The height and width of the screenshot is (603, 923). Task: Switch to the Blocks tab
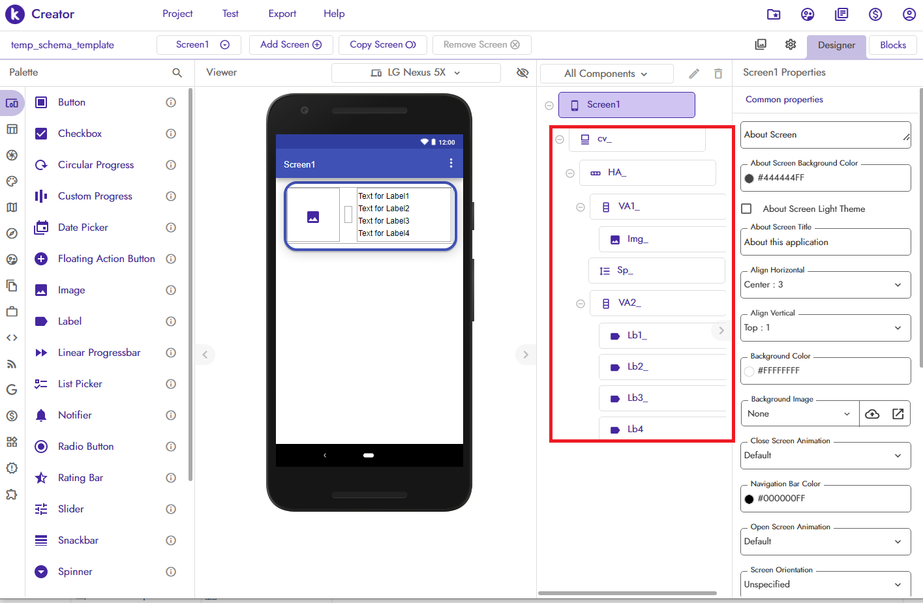click(892, 45)
